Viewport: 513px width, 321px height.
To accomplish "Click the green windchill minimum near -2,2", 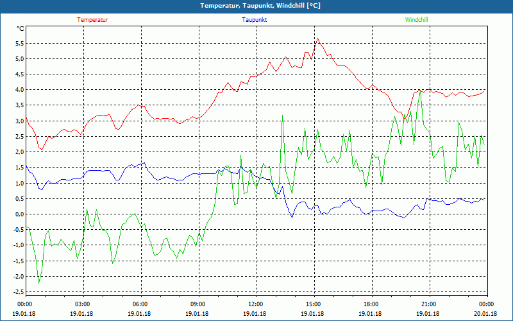I will point(39,283).
